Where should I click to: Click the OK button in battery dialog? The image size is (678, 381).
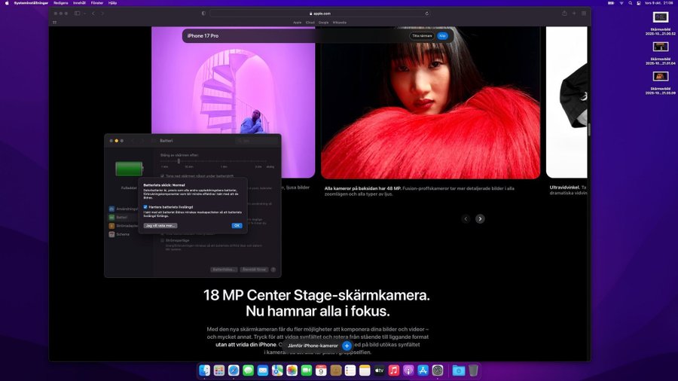tap(237, 225)
